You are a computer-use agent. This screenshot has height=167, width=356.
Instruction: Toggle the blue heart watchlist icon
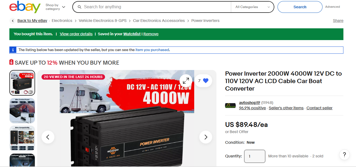[x=206, y=81]
